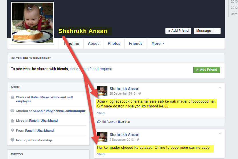Click the house icon beside Lives in
This screenshot has width=238, height=159.
[x=13, y=121]
